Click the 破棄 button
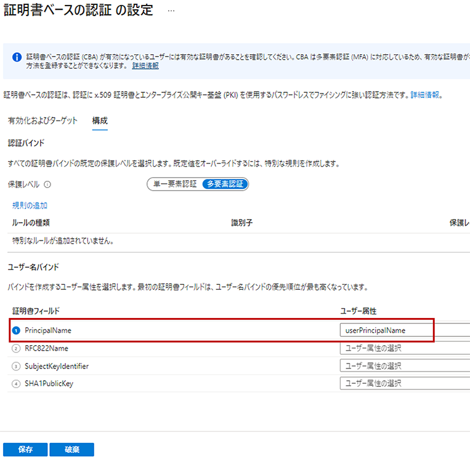 click(x=72, y=450)
